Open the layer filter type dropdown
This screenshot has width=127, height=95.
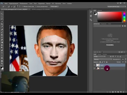click(99, 56)
